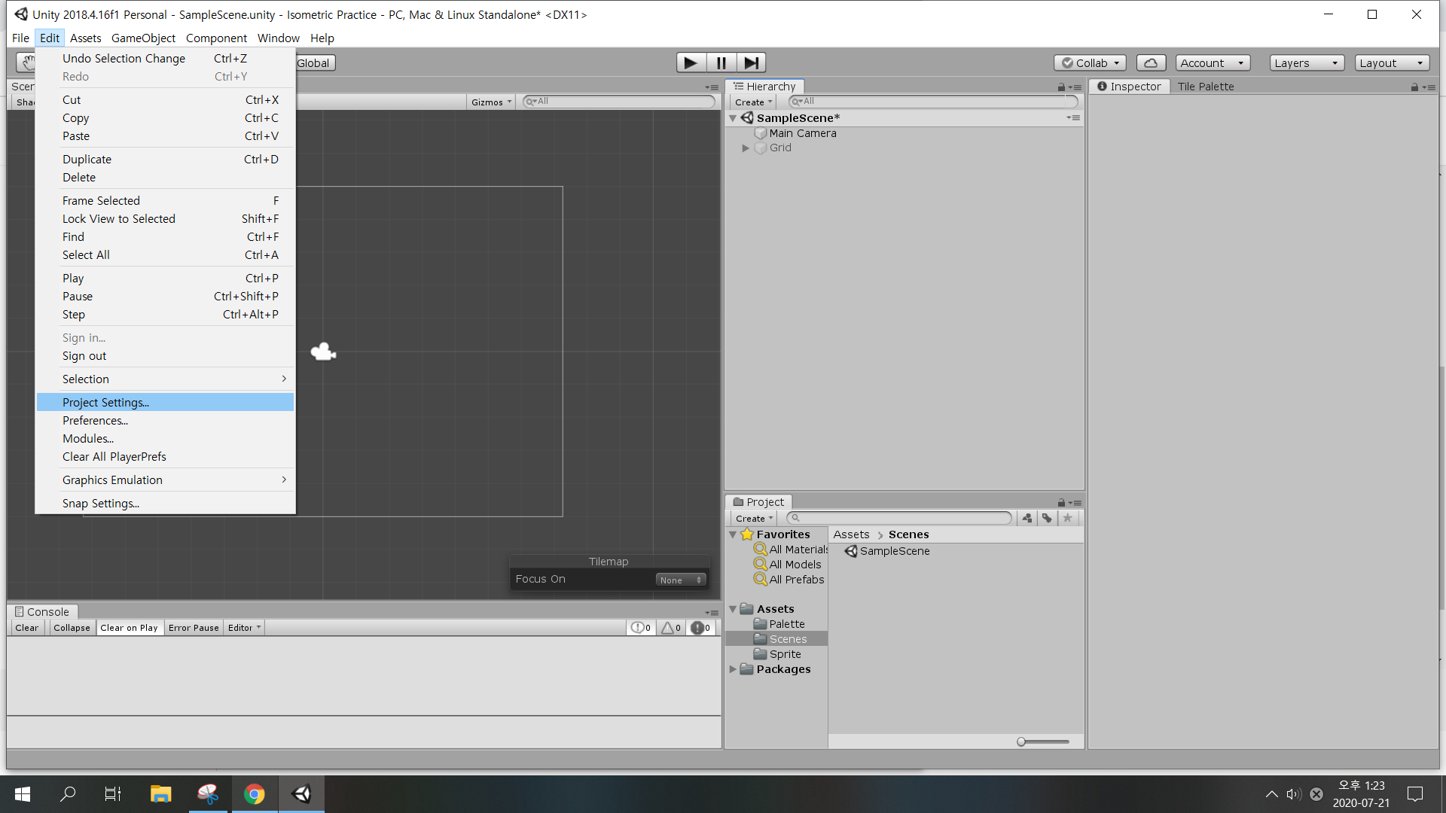The width and height of the screenshot is (1446, 813).
Task: Switch to the Tile Palette tab
Action: tap(1205, 87)
